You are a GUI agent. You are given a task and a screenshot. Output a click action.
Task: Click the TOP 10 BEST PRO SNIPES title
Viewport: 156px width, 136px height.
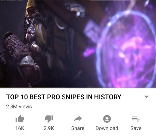click(x=64, y=97)
